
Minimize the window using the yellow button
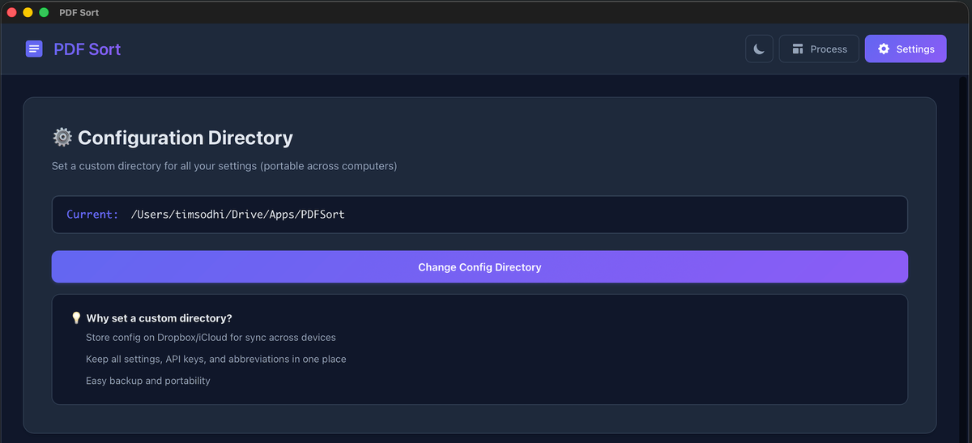(x=28, y=12)
